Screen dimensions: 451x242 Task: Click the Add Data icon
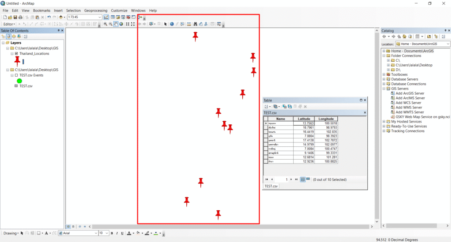click(x=61, y=17)
